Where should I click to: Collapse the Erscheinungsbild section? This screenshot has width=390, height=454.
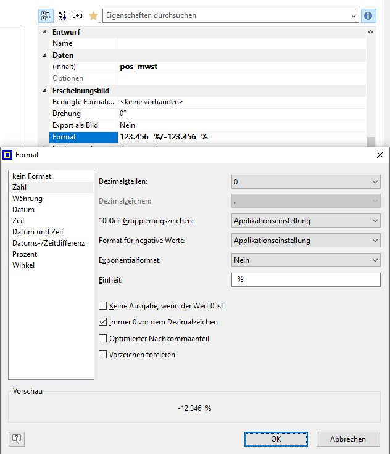point(43,91)
